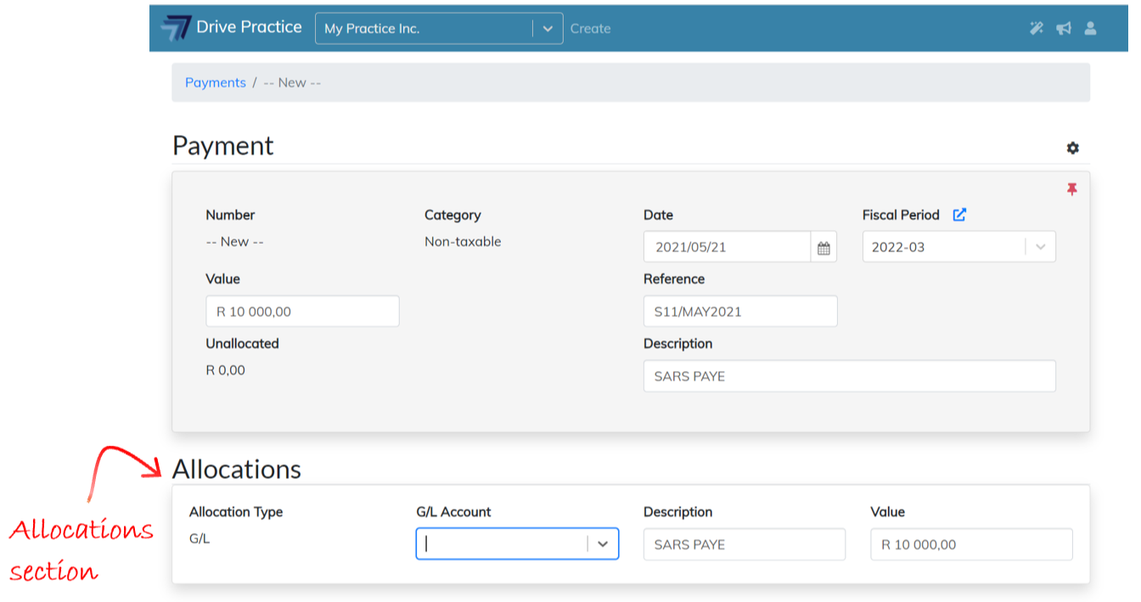Open the date picker calendar icon
Viewport: 1141px width, 602px height.
pyautogui.click(x=823, y=247)
